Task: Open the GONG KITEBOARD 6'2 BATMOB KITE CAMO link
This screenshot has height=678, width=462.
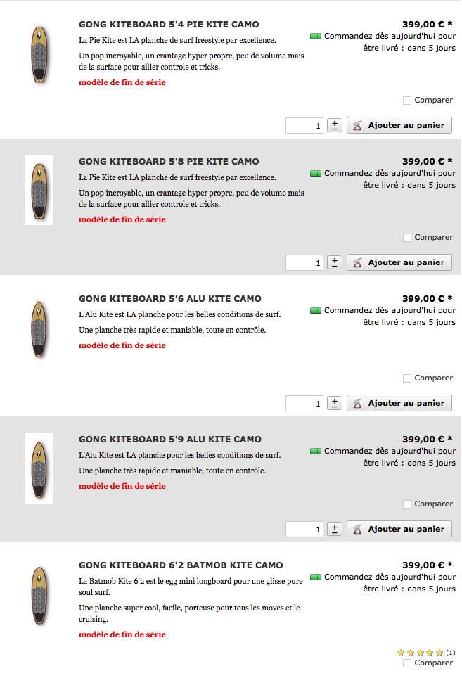Action: pos(181,565)
